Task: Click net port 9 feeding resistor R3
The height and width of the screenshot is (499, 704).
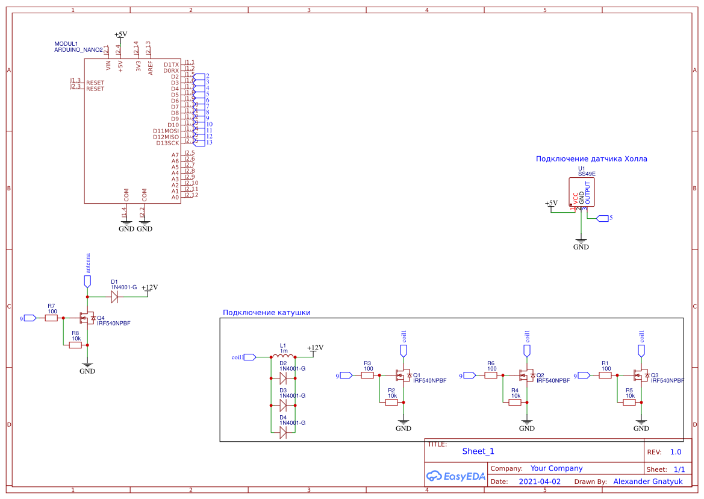Action: (346, 375)
